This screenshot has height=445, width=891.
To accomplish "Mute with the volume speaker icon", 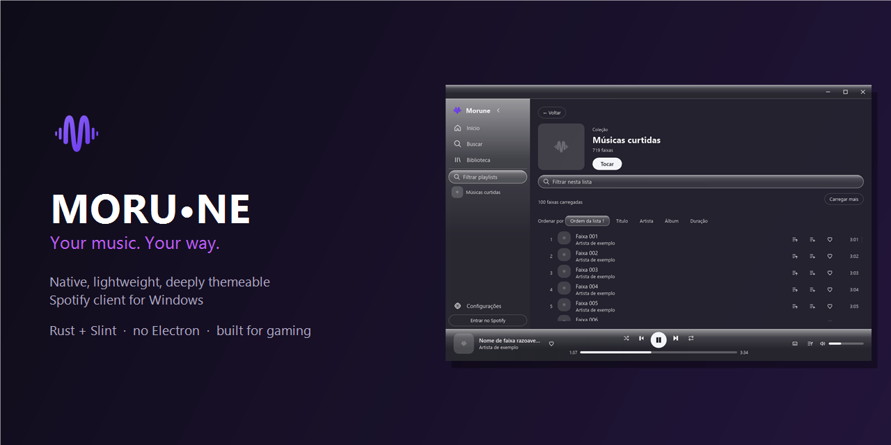I will [x=822, y=343].
